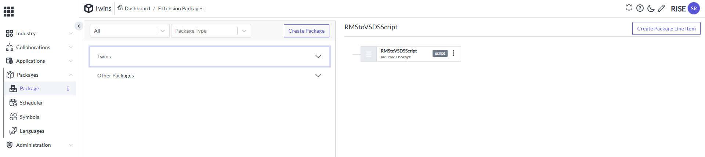This screenshot has height=157, width=705.
Task: Open the three-dot menu on RMStoVSDSScript
Action: pos(453,53)
